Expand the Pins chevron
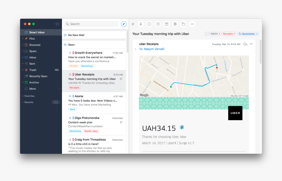This screenshot has width=282, height=181. 23,39
